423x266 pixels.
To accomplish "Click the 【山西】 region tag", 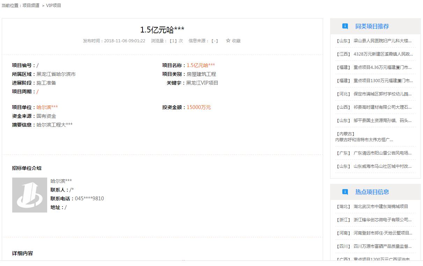I will (x=343, y=107).
